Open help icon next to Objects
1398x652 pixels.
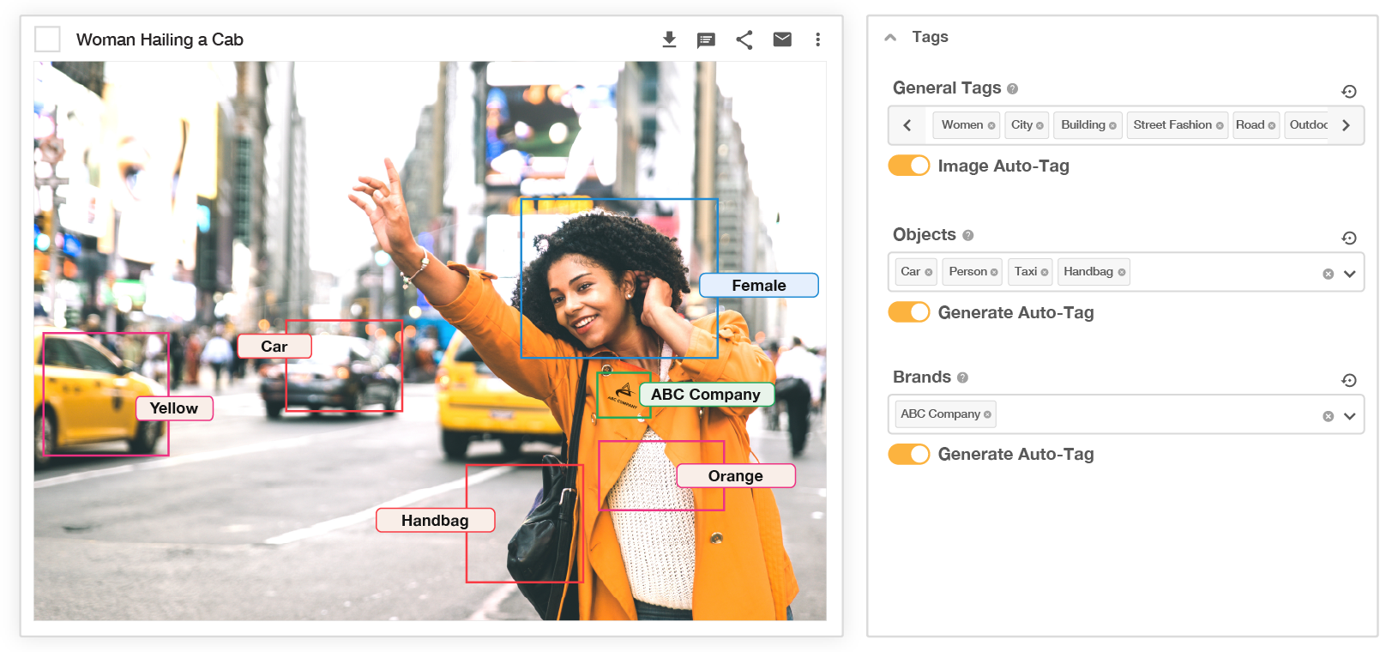pyautogui.click(x=967, y=236)
